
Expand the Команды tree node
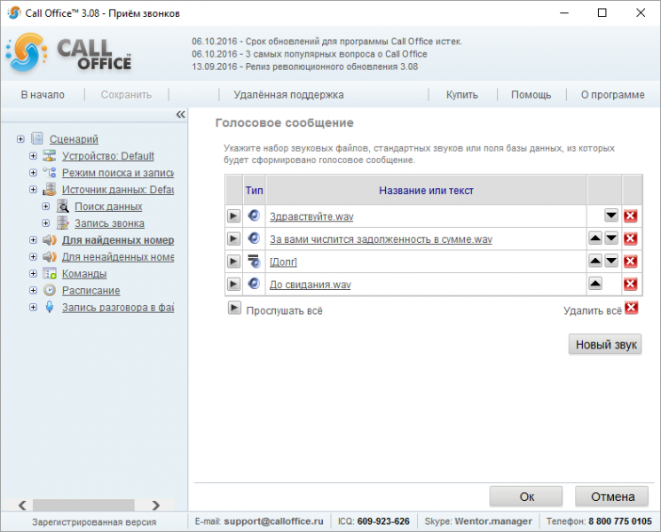click(33, 274)
